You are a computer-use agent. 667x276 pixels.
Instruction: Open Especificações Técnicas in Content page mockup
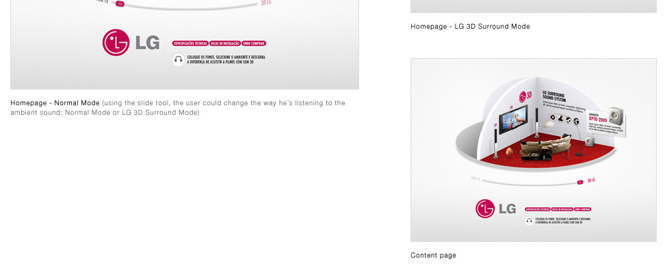[538, 209]
